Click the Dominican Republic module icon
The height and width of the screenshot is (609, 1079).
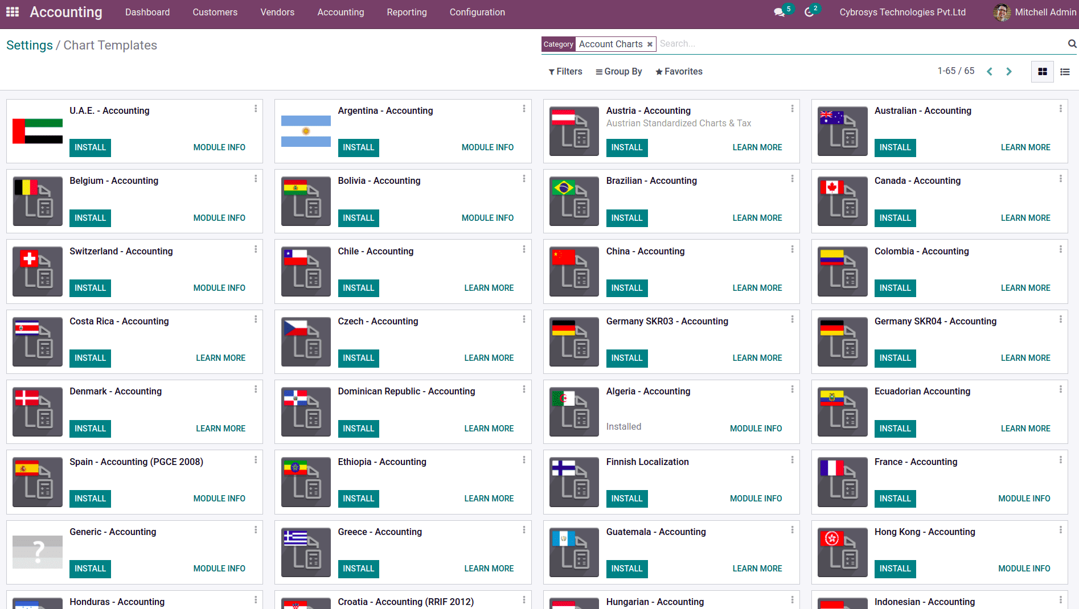[306, 412]
